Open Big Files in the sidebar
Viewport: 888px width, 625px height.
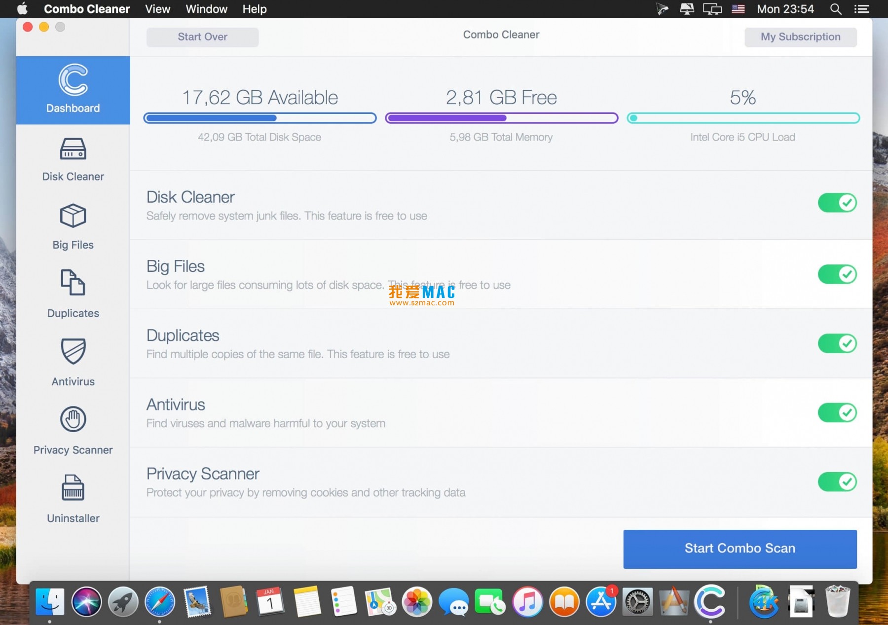pos(73,227)
